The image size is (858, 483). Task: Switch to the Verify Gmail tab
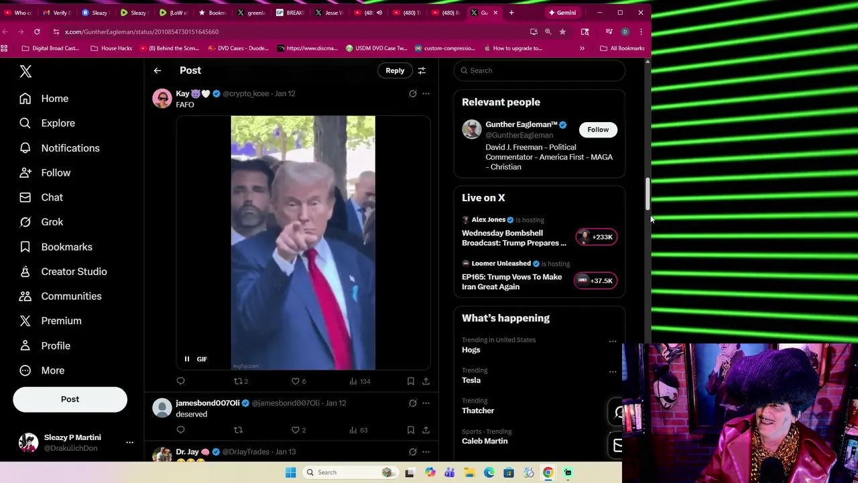57,13
